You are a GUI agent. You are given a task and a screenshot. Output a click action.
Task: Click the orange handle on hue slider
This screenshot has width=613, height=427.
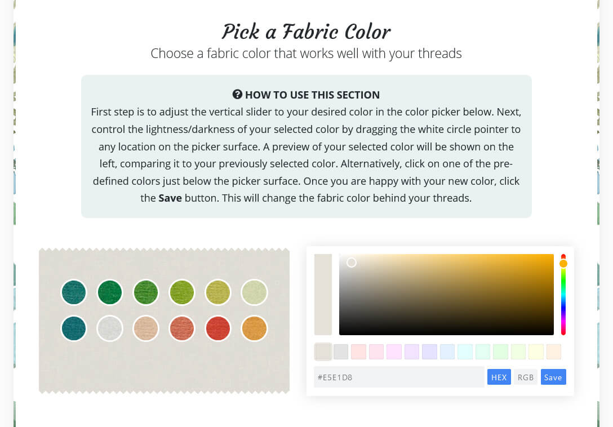point(563,264)
